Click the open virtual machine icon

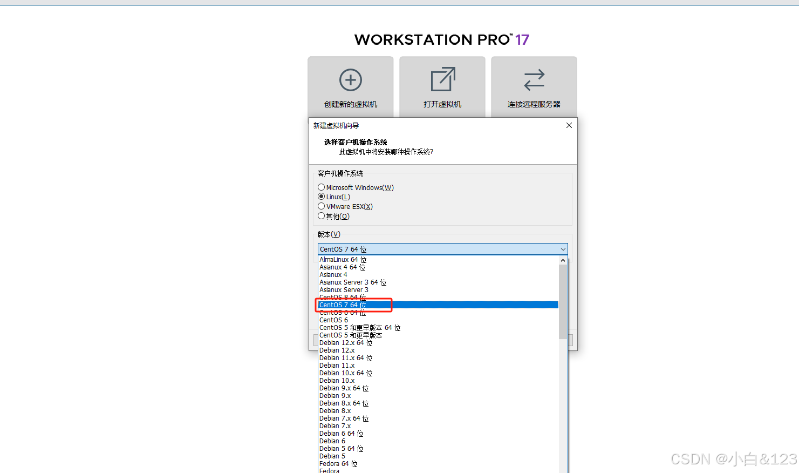(443, 79)
